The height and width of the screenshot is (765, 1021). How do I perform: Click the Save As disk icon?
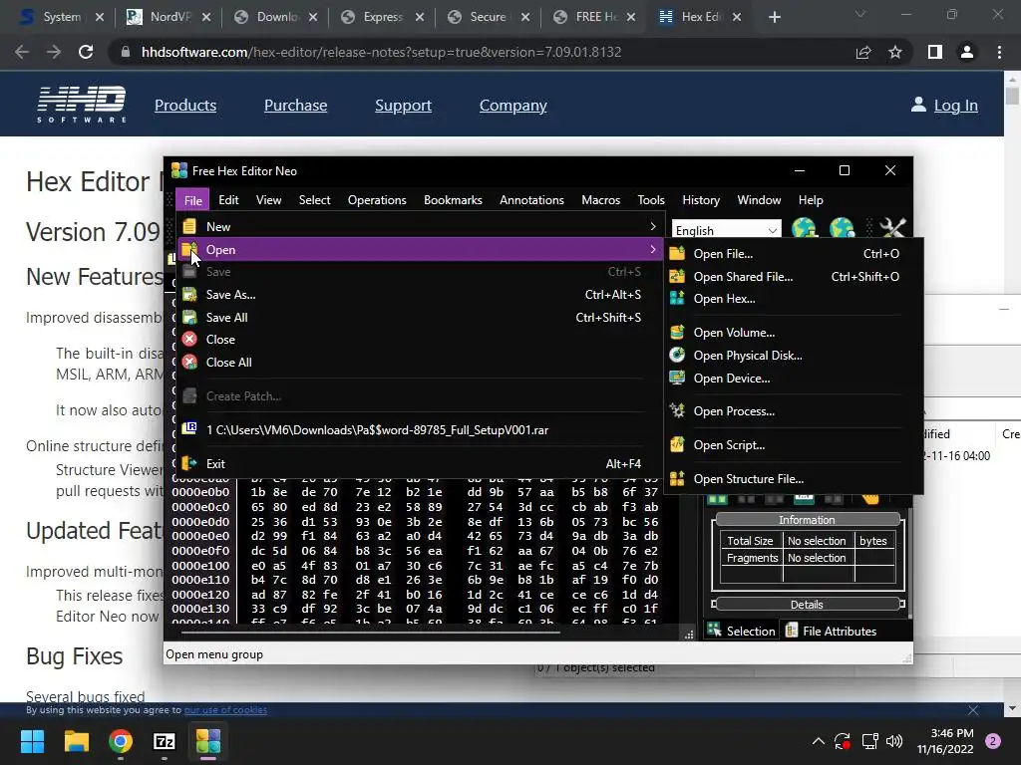tap(189, 295)
